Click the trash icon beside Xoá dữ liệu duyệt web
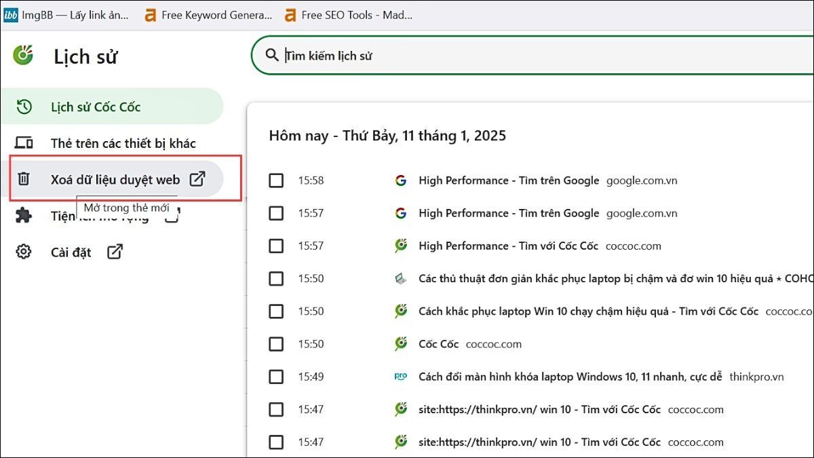Image resolution: width=814 pixels, height=458 pixels. point(24,179)
